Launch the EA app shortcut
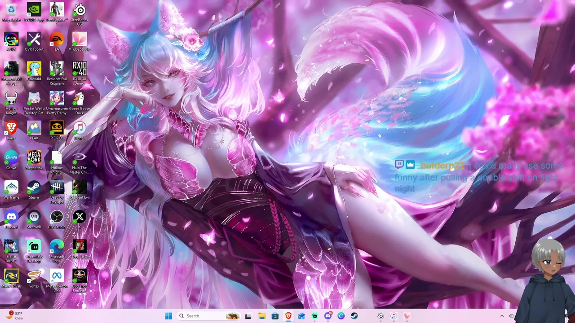575x323 pixels. point(57,42)
